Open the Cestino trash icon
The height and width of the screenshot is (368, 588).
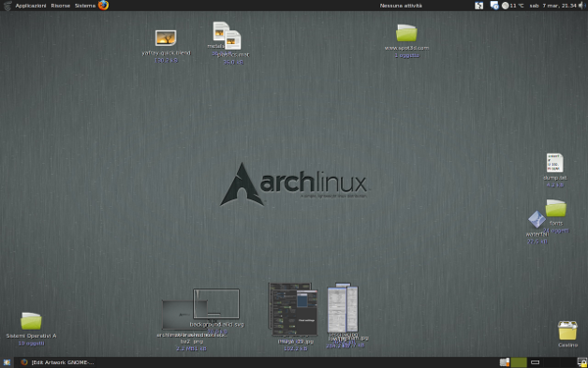[567, 330]
